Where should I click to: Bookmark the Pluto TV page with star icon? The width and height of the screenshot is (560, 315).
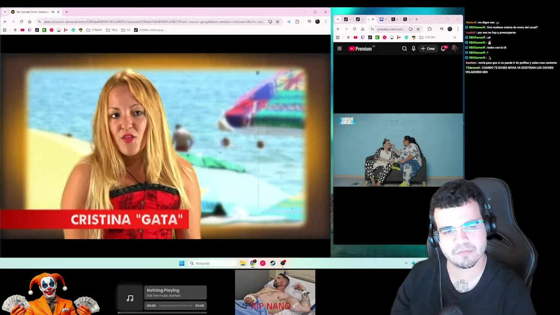[277, 21]
